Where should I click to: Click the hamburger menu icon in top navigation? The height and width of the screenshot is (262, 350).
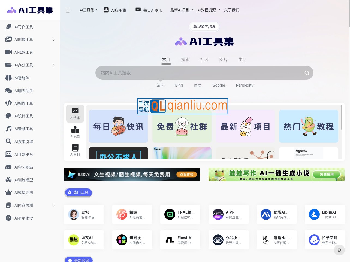[69, 10]
